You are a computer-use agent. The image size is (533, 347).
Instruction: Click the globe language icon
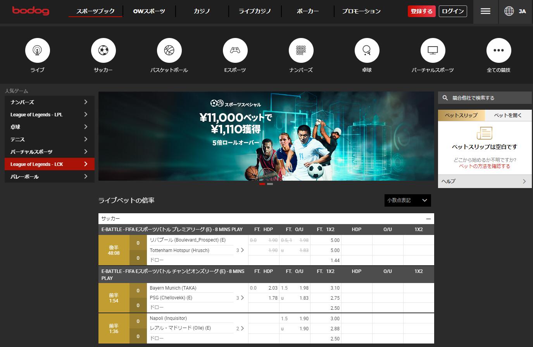[x=509, y=11]
